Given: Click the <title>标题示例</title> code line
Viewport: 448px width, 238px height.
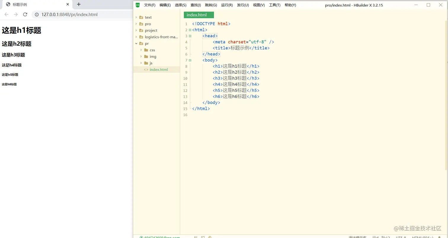Looking at the screenshot, I should click(x=241, y=48).
